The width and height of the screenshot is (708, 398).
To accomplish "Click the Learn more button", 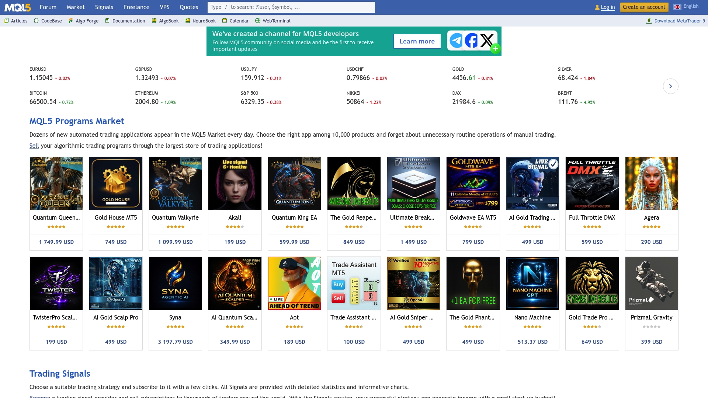I will click(417, 41).
